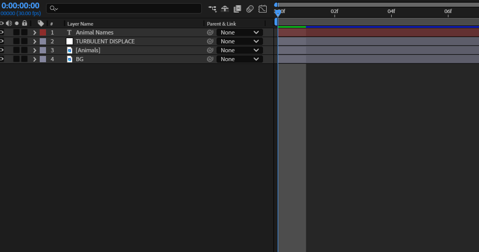Click the composition icon of the BG layer
This screenshot has width=479, height=252.
70,59
